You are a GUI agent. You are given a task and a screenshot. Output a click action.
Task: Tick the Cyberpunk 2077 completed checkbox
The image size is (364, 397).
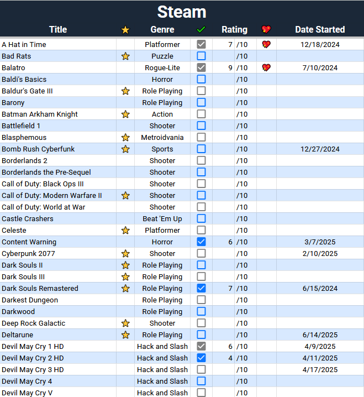pos(202,253)
